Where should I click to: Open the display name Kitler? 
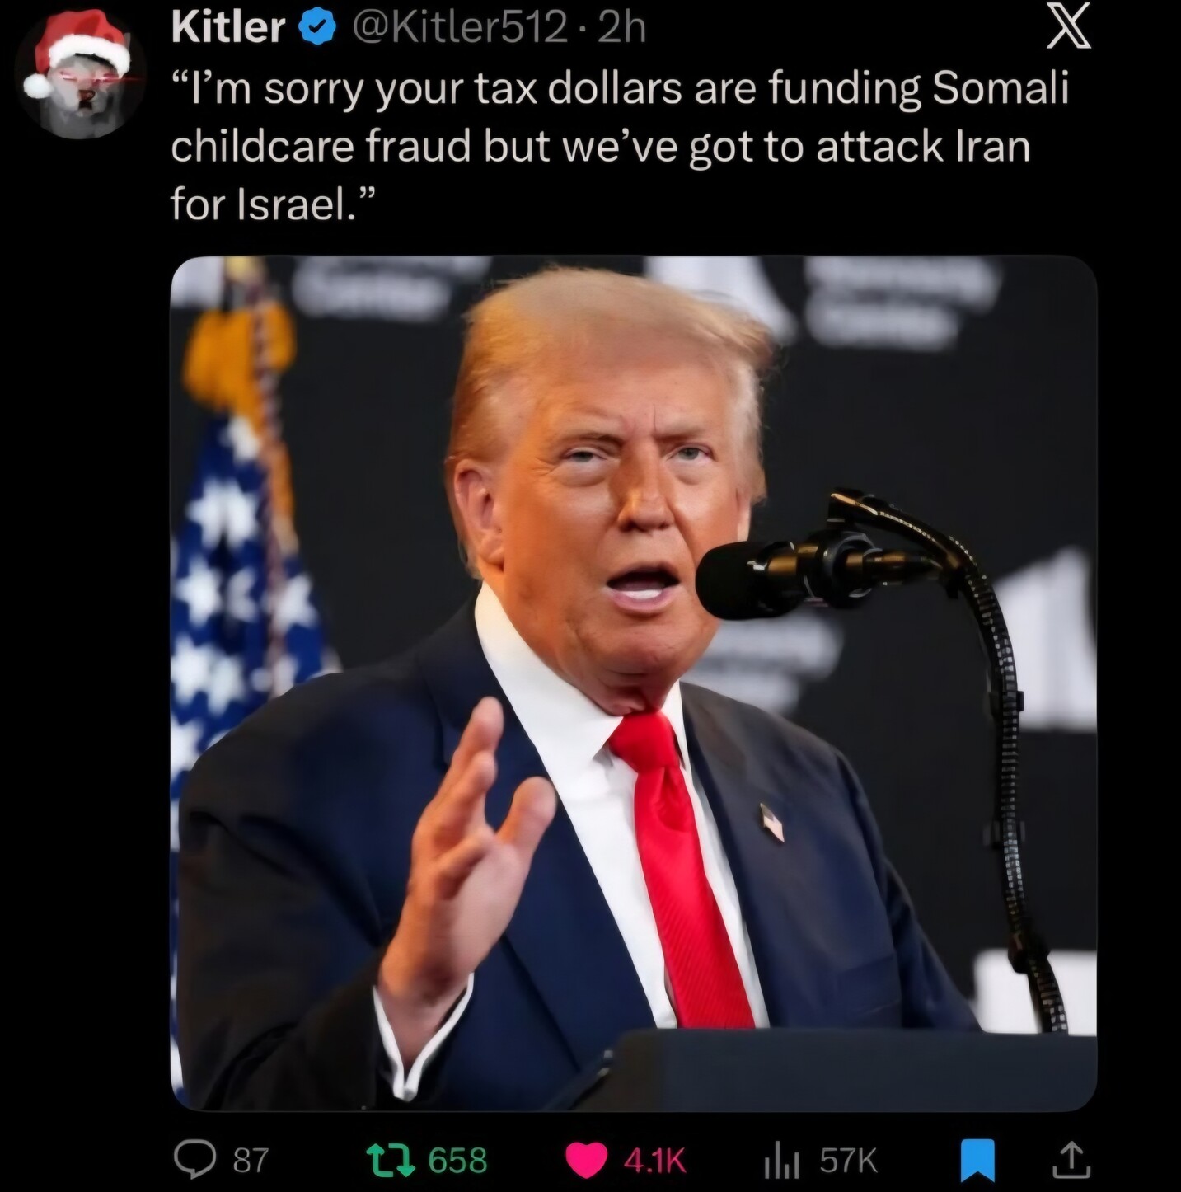[x=227, y=29]
